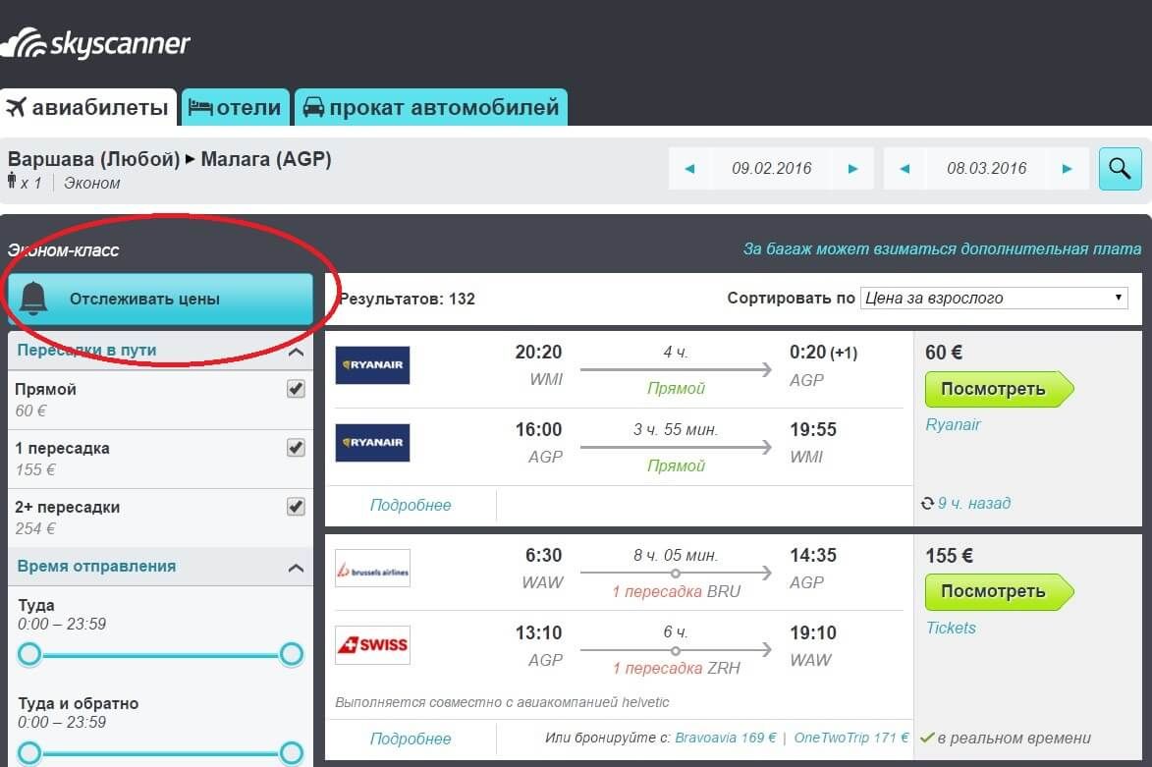Viewport: 1152px width, 767px height.
Task: Click the refresh icon by '9 ч. назад'
Action: [x=926, y=504]
